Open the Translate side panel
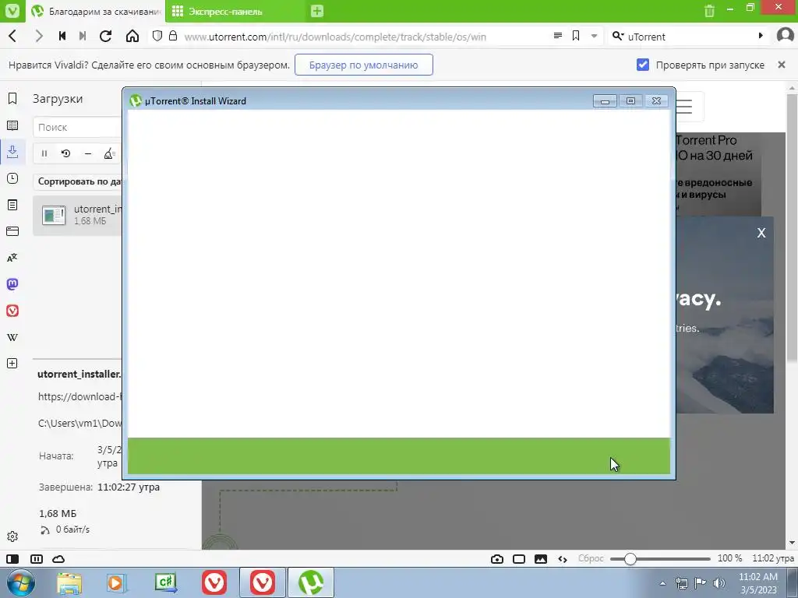The image size is (798, 598). click(x=12, y=257)
